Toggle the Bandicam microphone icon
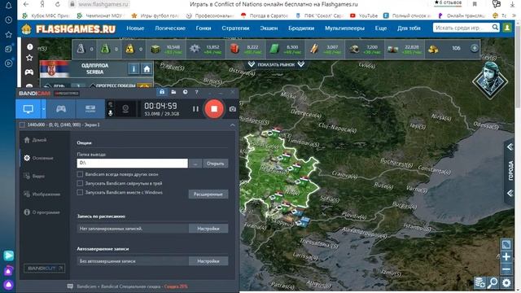Image resolution: width=521 pixels, height=293 pixels. 111,113
